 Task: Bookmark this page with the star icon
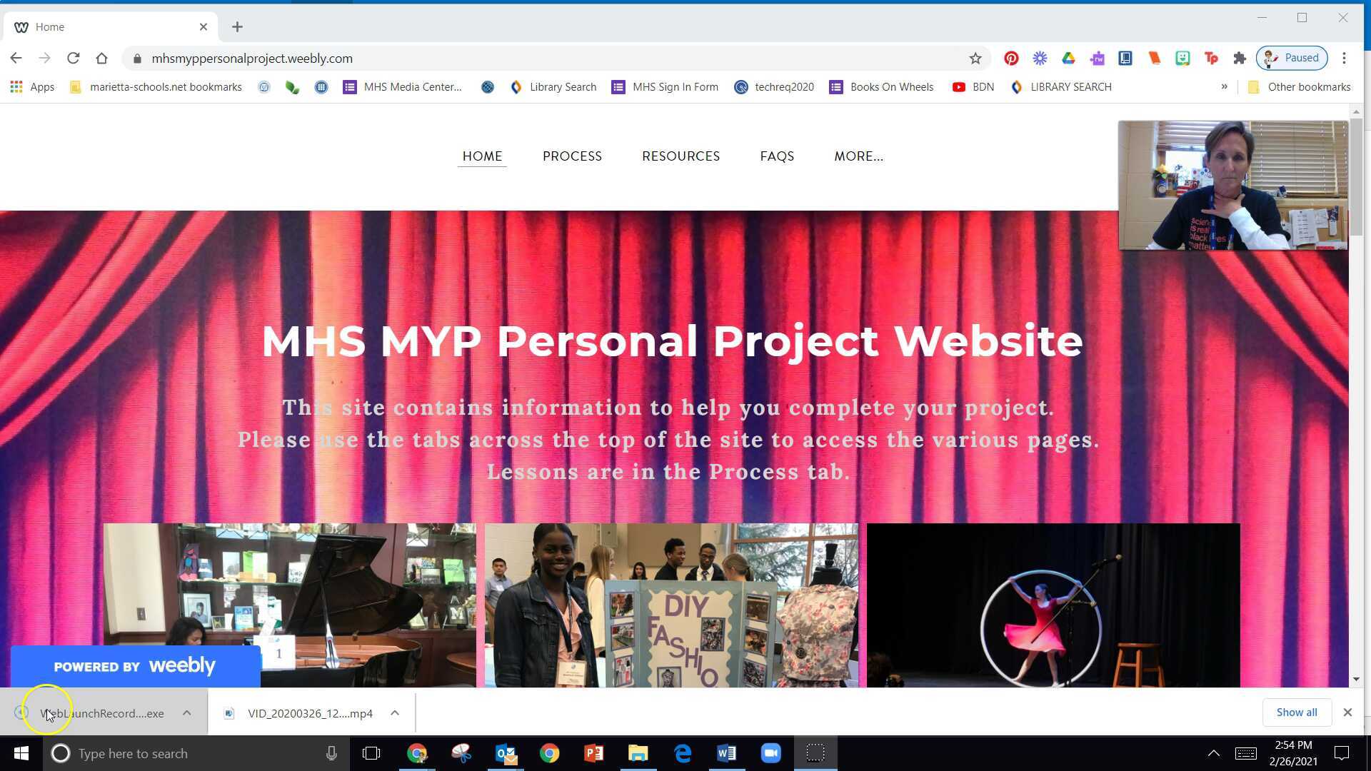coord(975,58)
